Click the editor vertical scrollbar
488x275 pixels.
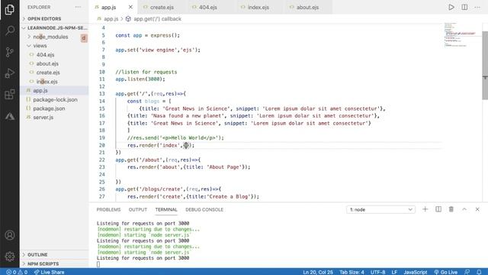coord(485,66)
